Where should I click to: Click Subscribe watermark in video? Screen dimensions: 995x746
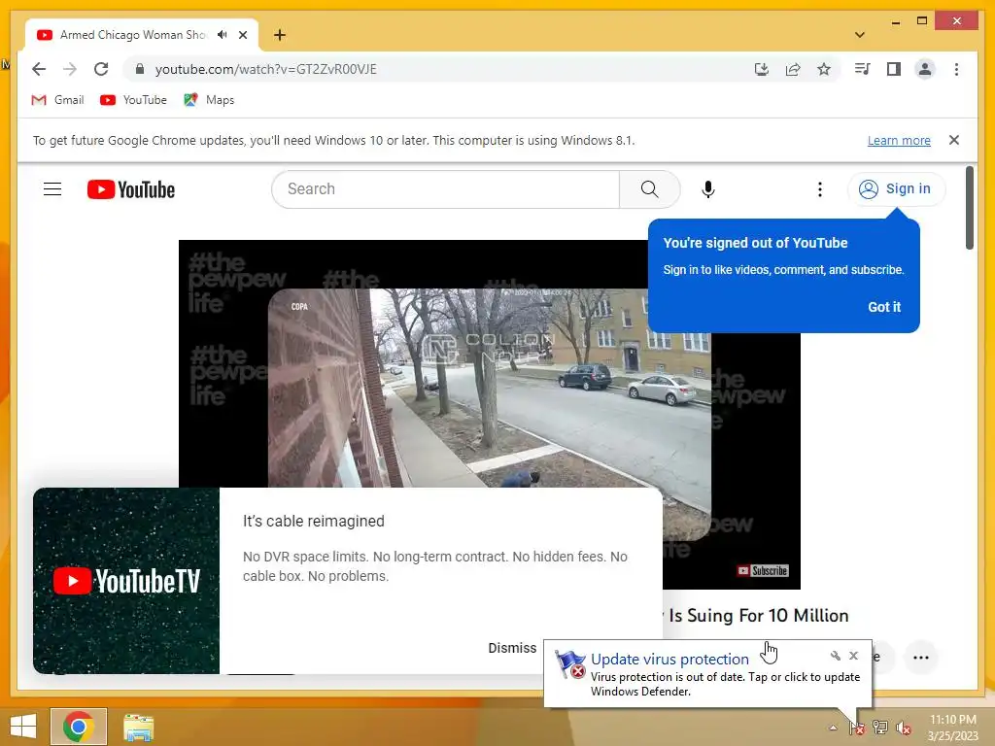pyautogui.click(x=763, y=571)
